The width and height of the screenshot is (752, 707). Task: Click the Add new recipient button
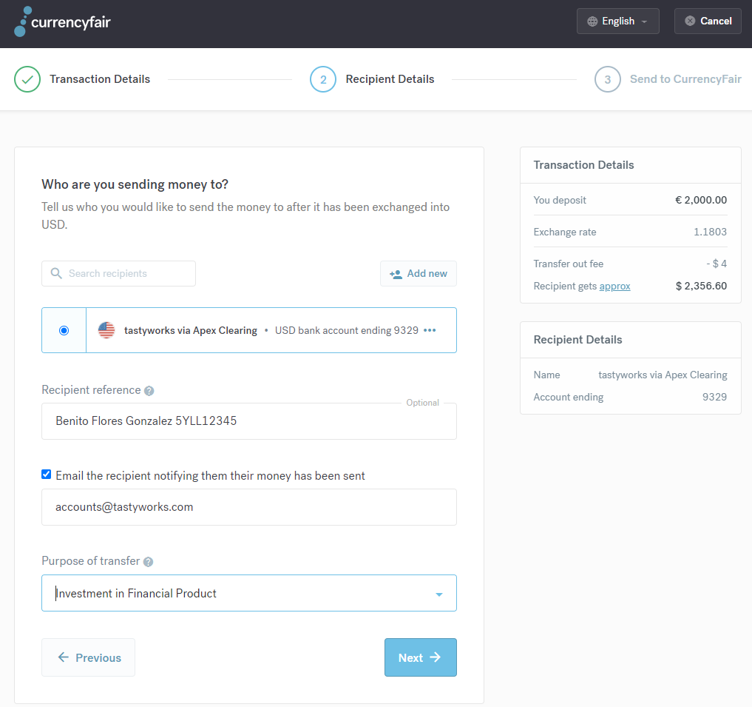[x=419, y=273]
